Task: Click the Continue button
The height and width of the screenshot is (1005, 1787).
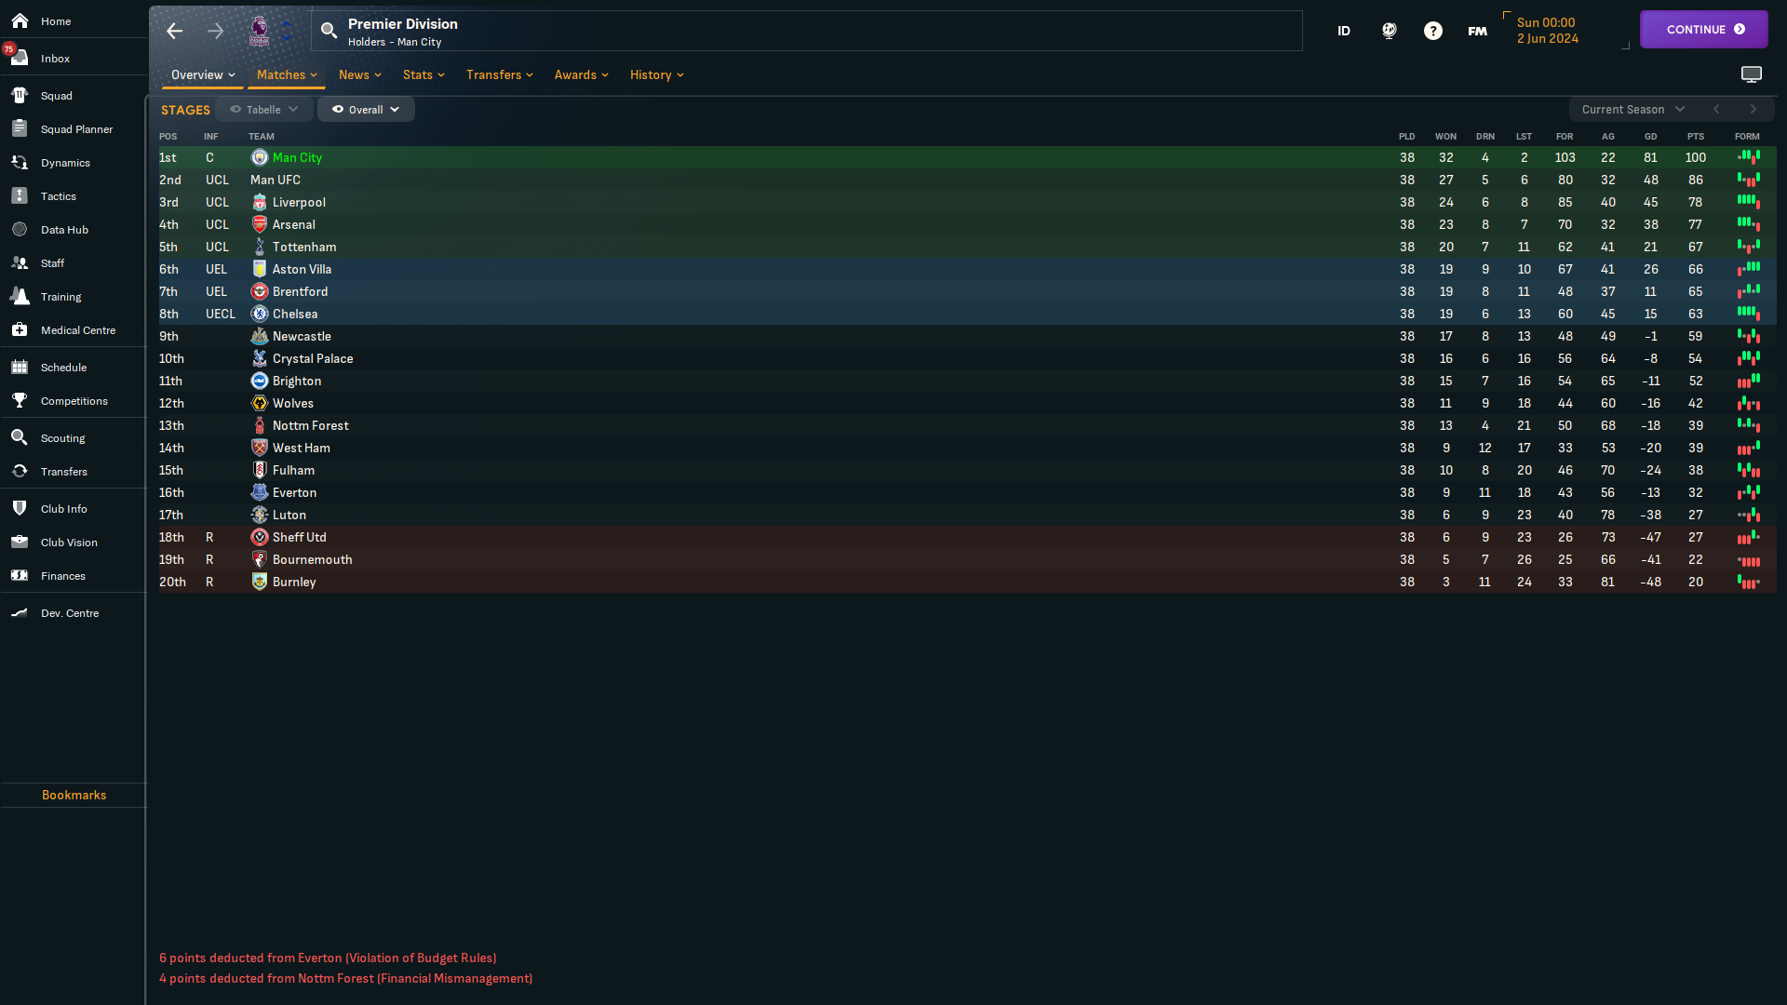Action: pos(1703,29)
